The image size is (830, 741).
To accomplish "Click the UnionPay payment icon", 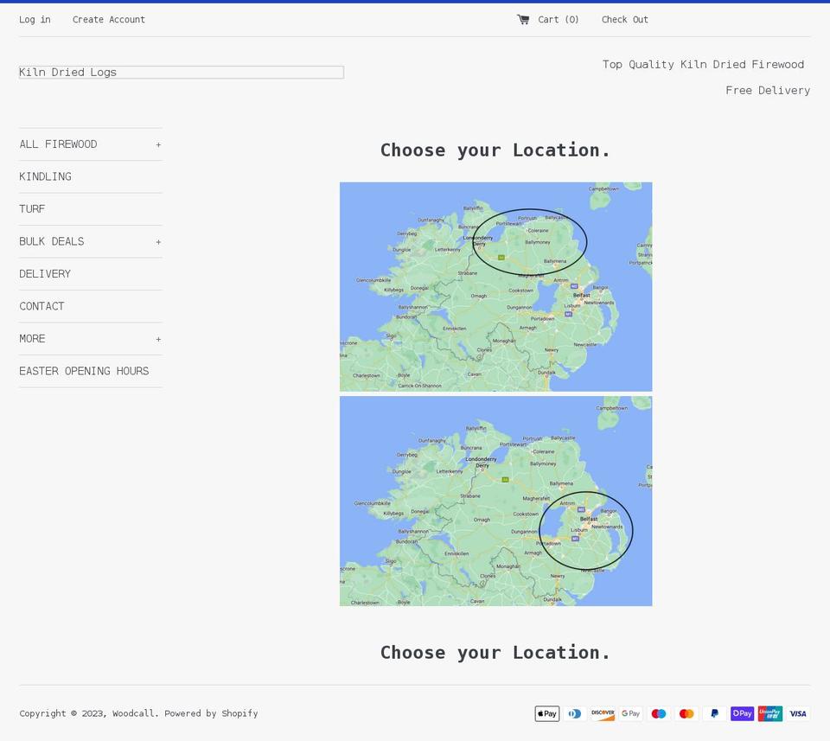I will tap(770, 713).
